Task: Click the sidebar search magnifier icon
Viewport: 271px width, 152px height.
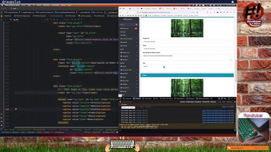Action: pyautogui.click(x=136, y=24)
